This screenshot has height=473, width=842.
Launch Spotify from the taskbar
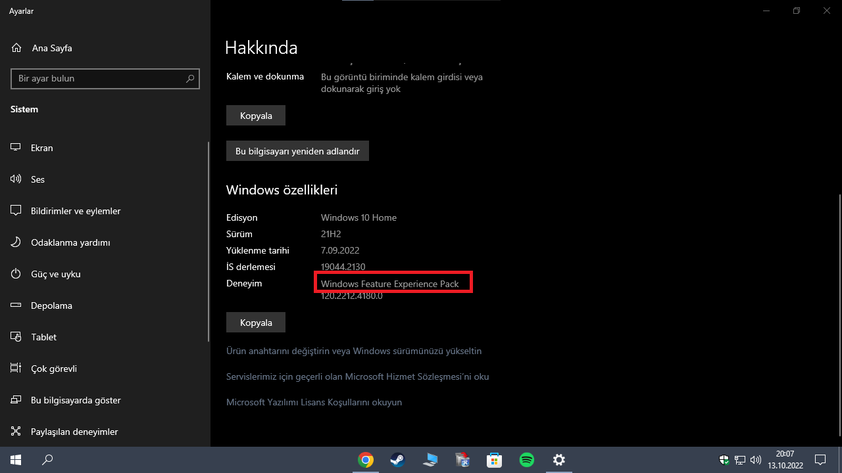(527, 460)
